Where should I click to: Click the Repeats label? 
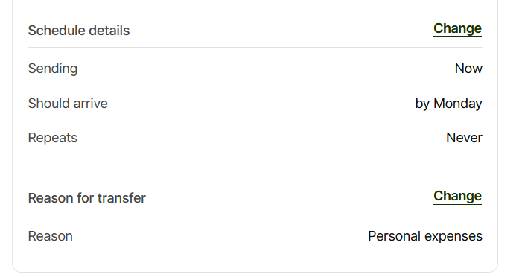click(53, 138)
